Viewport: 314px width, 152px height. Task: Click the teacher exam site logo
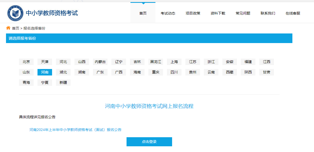tap(15, 13)
